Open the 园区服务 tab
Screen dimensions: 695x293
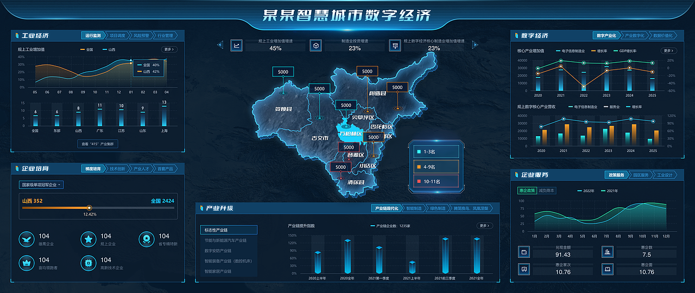tap(641, 175)
